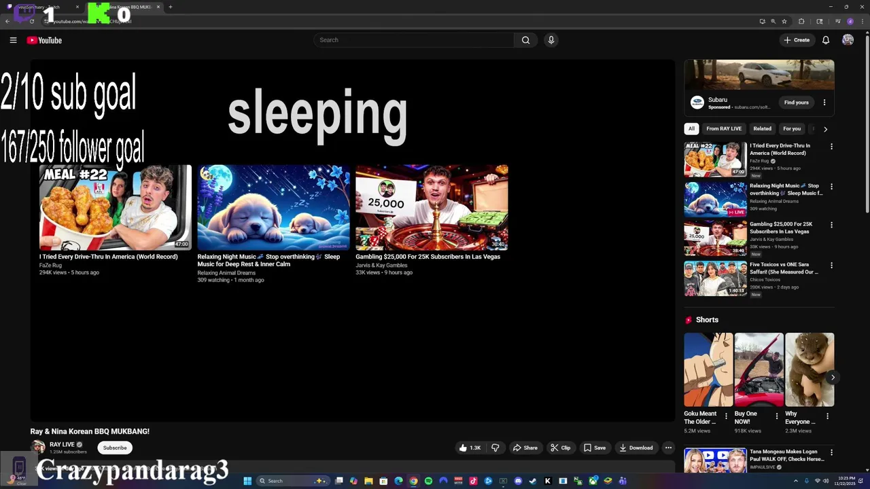Screen dimensions: 870x489
Task: Click the RAY LIVE channel name
Action: tap(62, 444)
